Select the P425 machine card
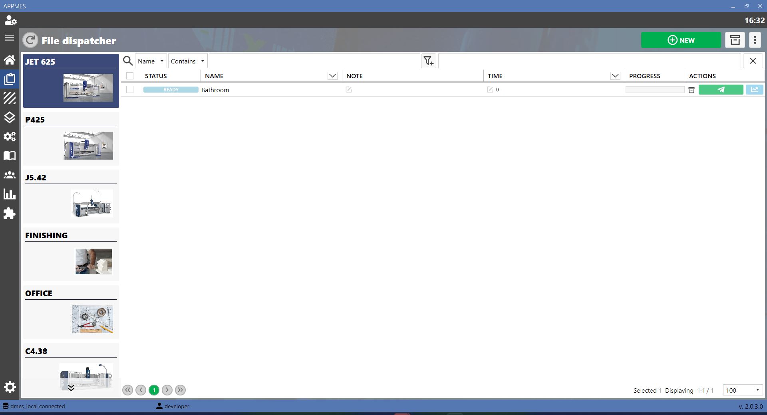Image resolution: width=767 pixels, height=415 pixels. [71, 139]
